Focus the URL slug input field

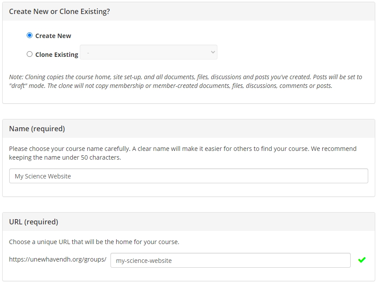point(230,260)
